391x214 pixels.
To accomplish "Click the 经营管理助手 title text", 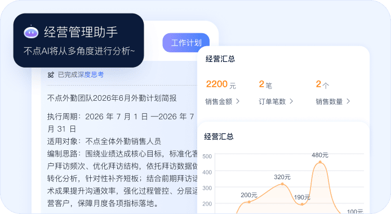I will pos(81,32).
